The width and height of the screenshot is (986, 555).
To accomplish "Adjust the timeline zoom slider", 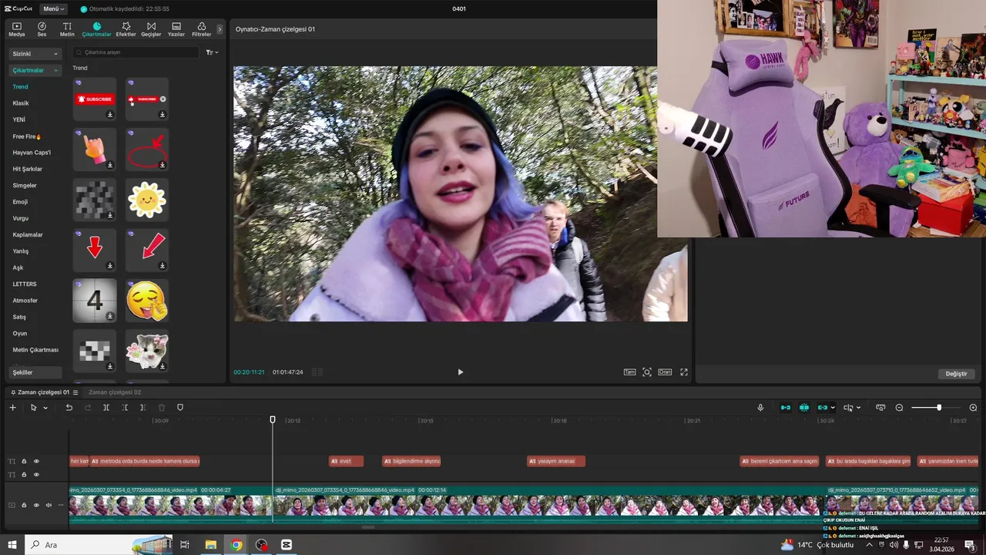I will tap(938, 408).
